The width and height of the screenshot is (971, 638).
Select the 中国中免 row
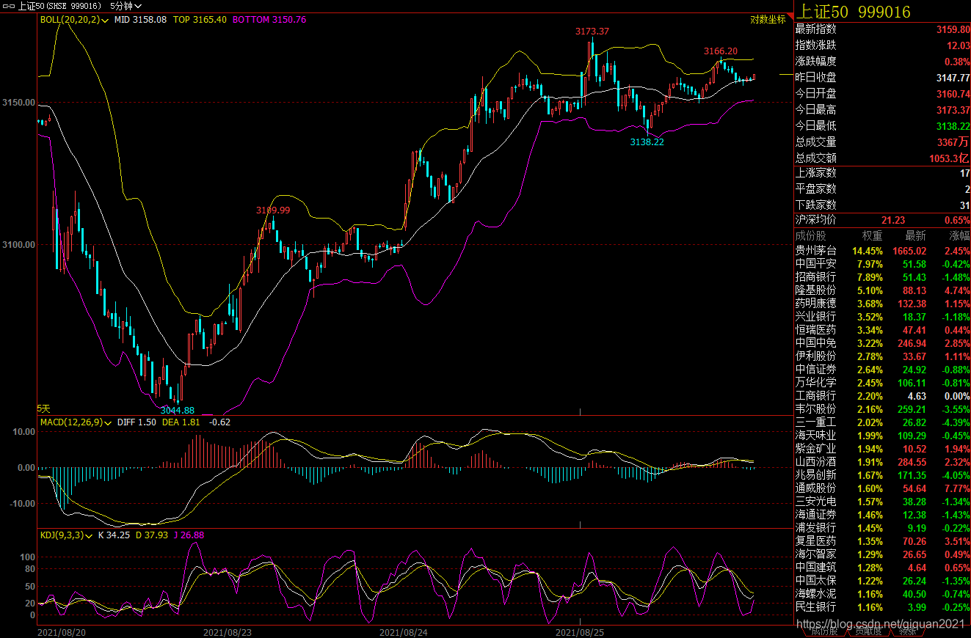click(883, 343)
